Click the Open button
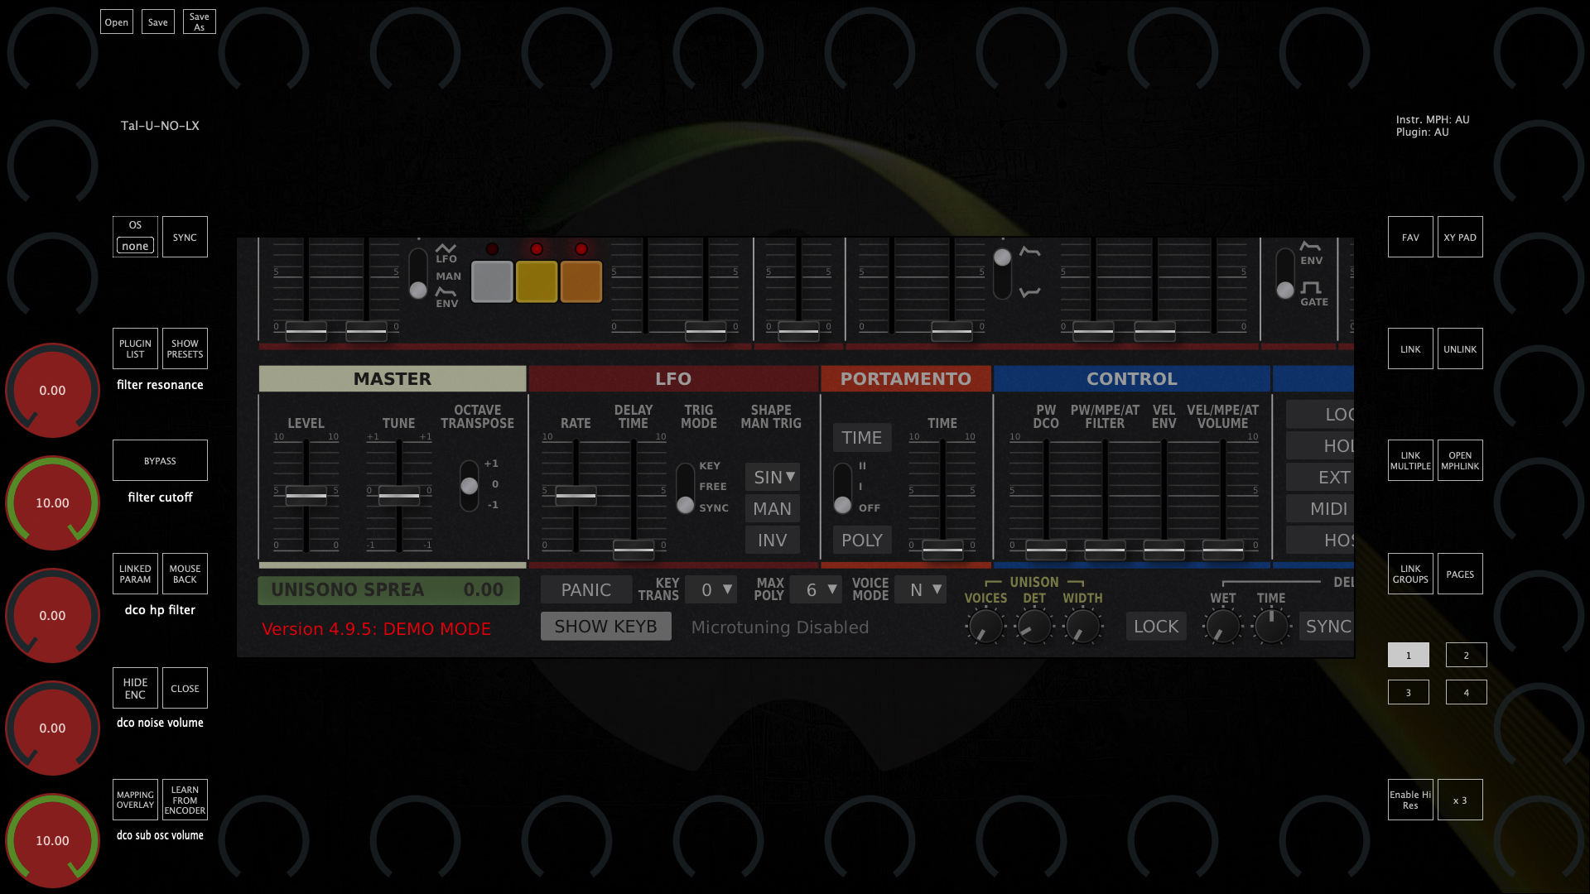Image resolution: width=1590 pixels, height=894 pixels. tap(117, 22)
